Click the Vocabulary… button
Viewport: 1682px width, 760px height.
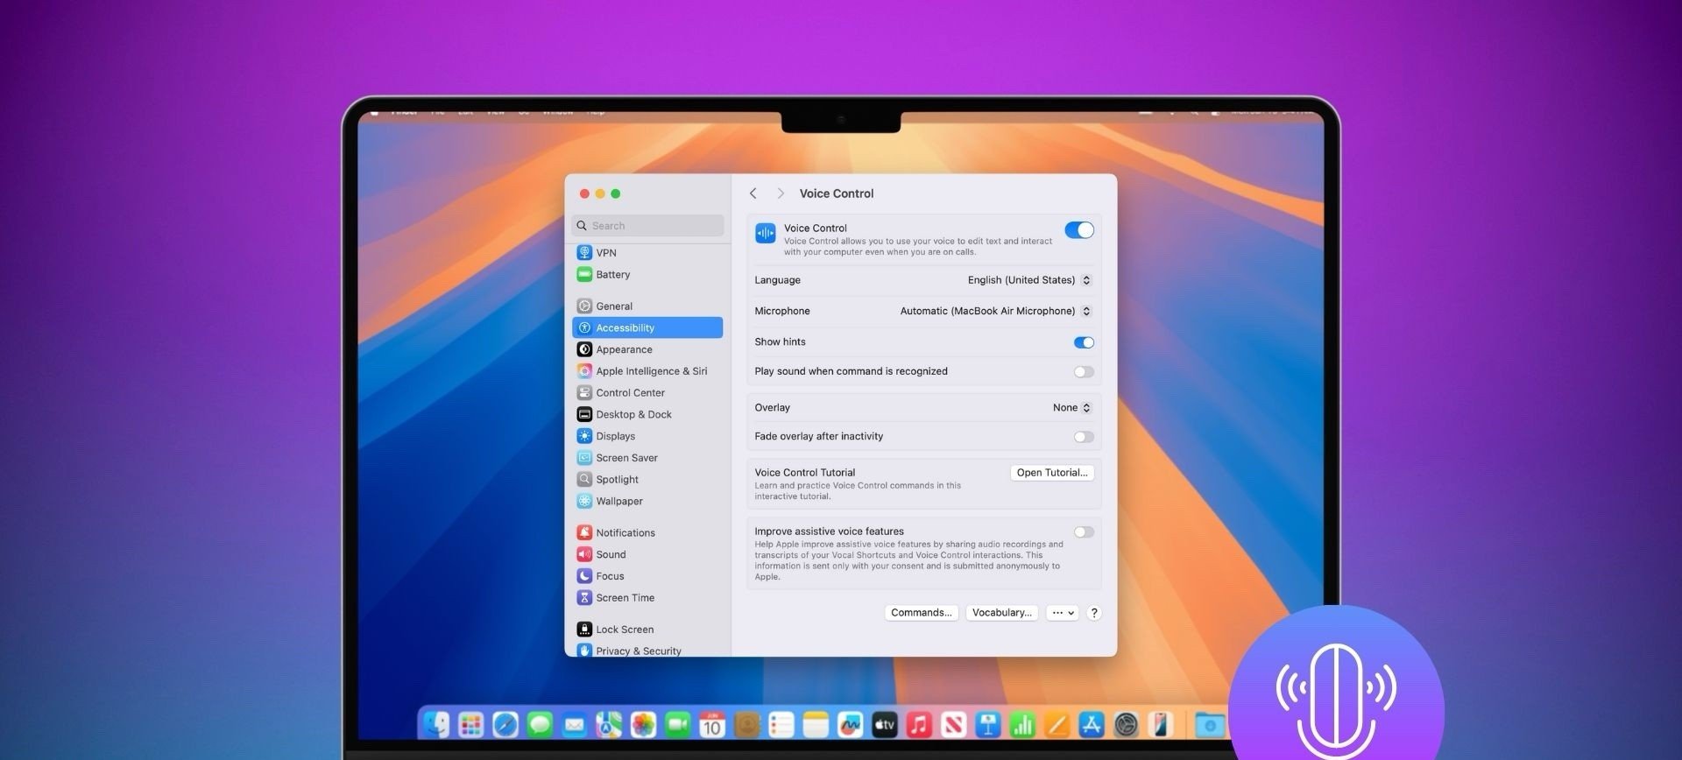pyautogui.click(x=1002, y=613)
